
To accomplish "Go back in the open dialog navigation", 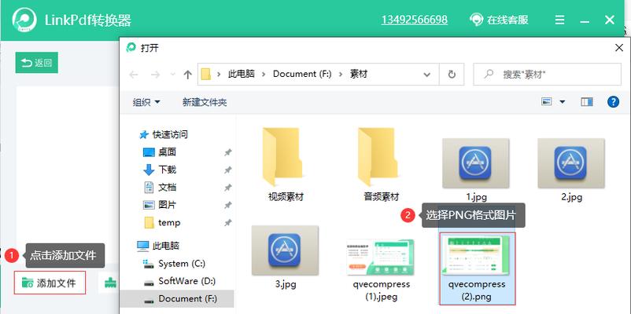I will pos(134,75).
